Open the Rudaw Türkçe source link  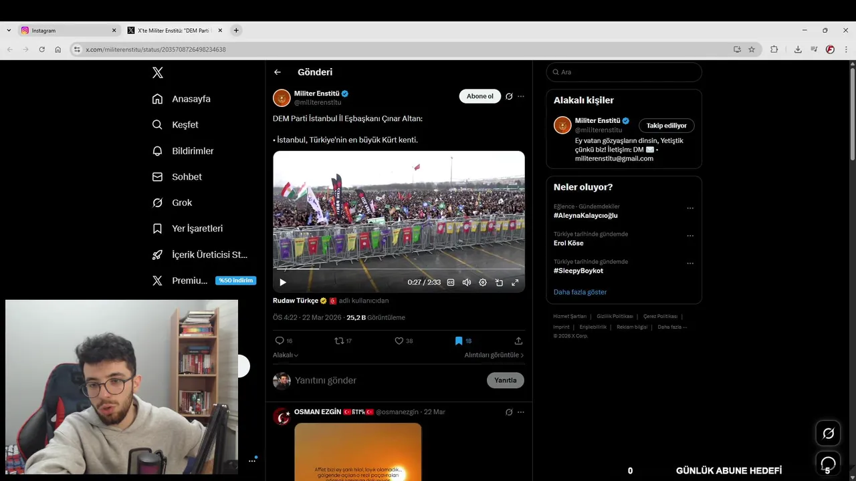[295, 301]
